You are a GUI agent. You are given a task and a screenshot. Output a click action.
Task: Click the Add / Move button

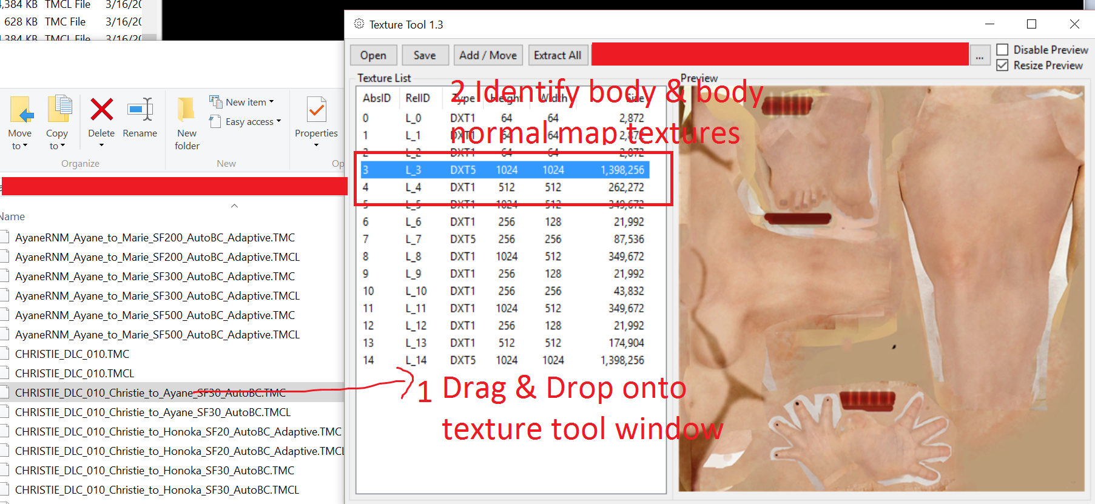(x=488, y=55)
